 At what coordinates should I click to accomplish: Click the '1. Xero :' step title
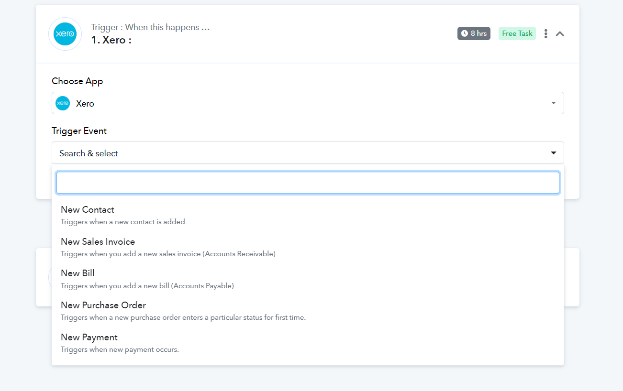[x=111, y=40]
